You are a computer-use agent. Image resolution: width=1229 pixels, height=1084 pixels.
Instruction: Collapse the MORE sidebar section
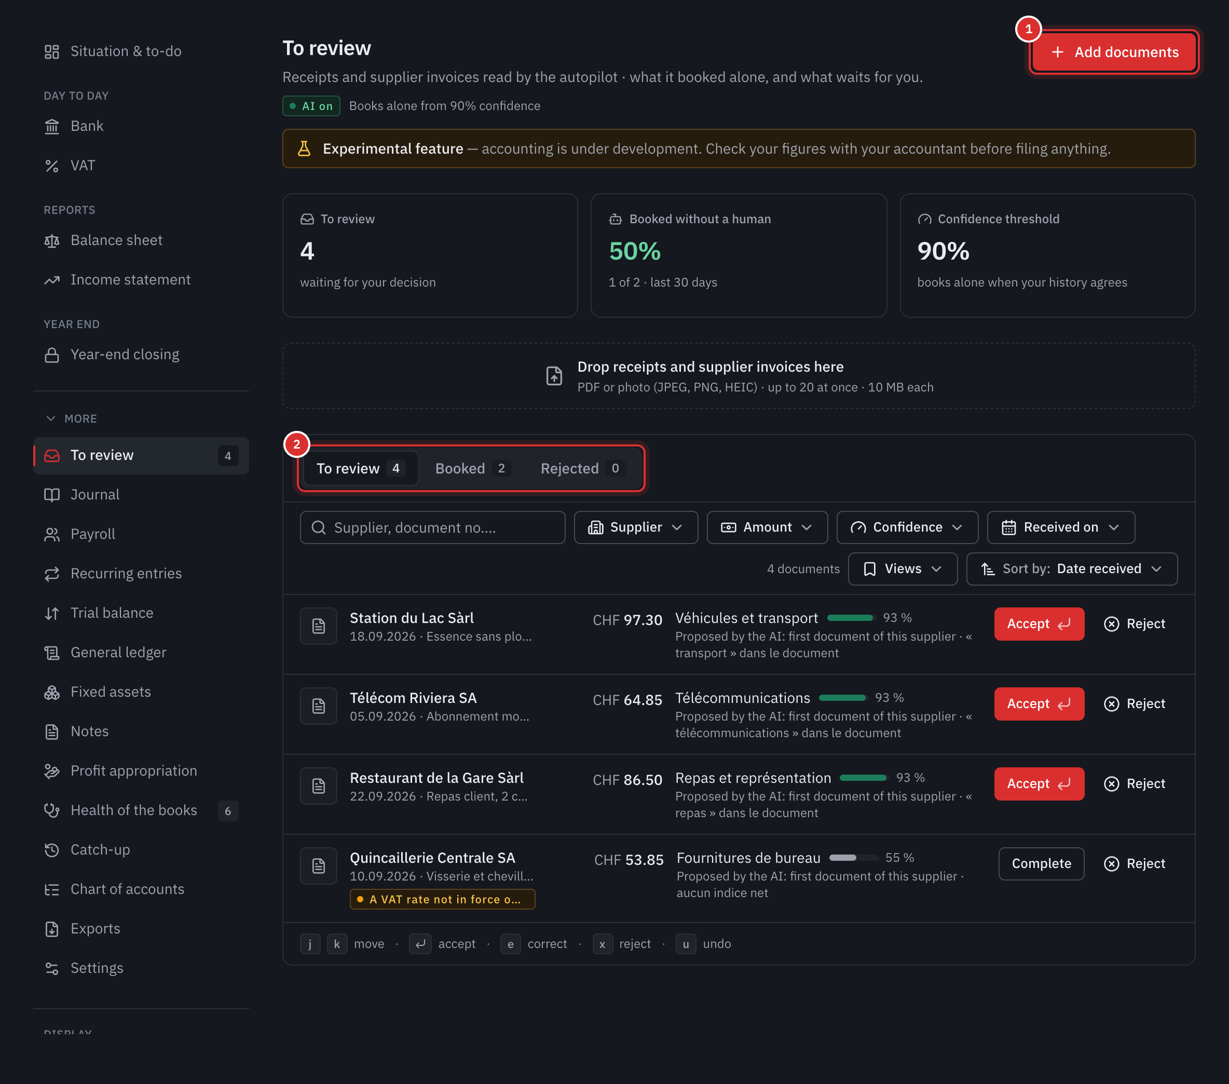pyautogui.click(x=71, y=418)
